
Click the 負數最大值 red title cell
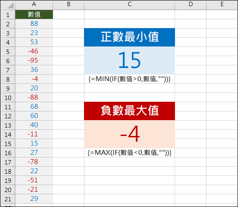point(129,111)
